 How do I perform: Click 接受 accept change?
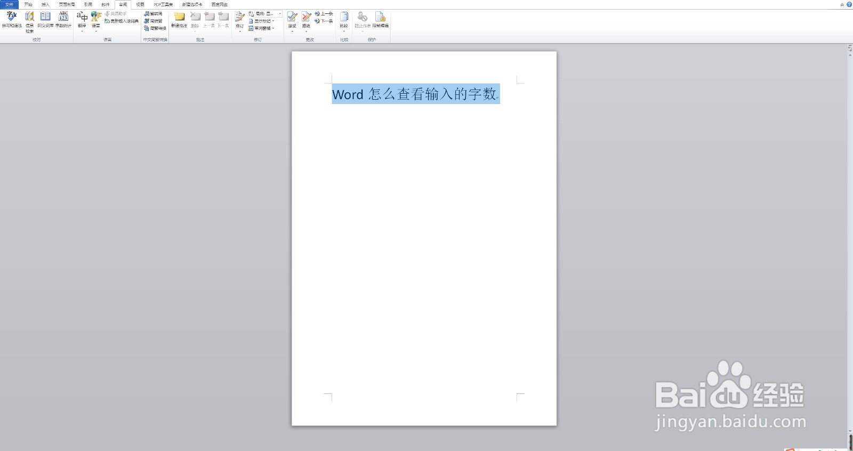292,21
